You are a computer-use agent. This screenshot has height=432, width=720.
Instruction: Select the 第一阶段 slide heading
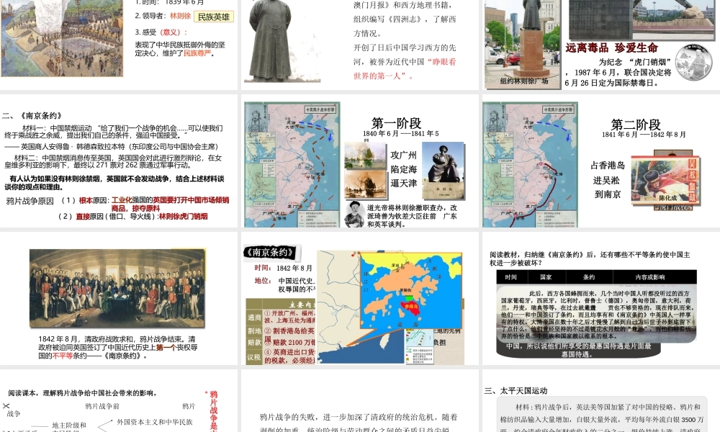coord(396,123)
